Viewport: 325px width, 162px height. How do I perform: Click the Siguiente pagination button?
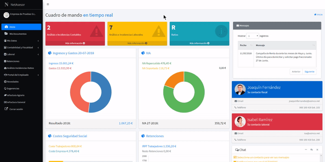coord(309,71)
